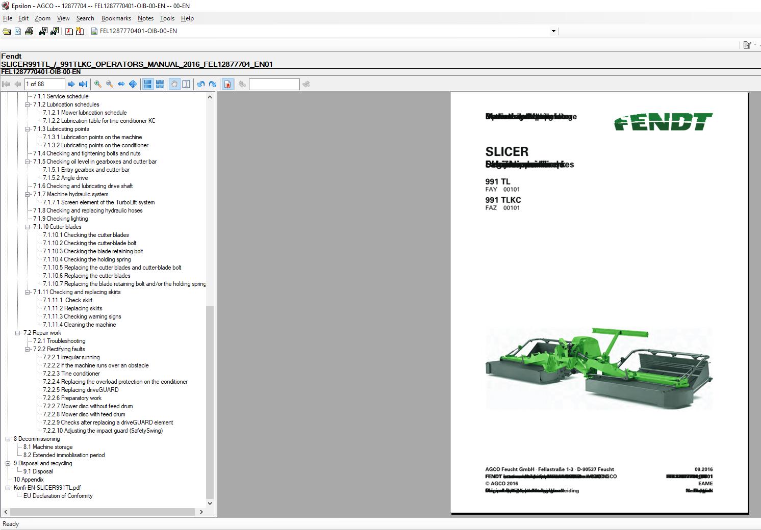Click the open book bookmark icon

(x=68, y=31)
